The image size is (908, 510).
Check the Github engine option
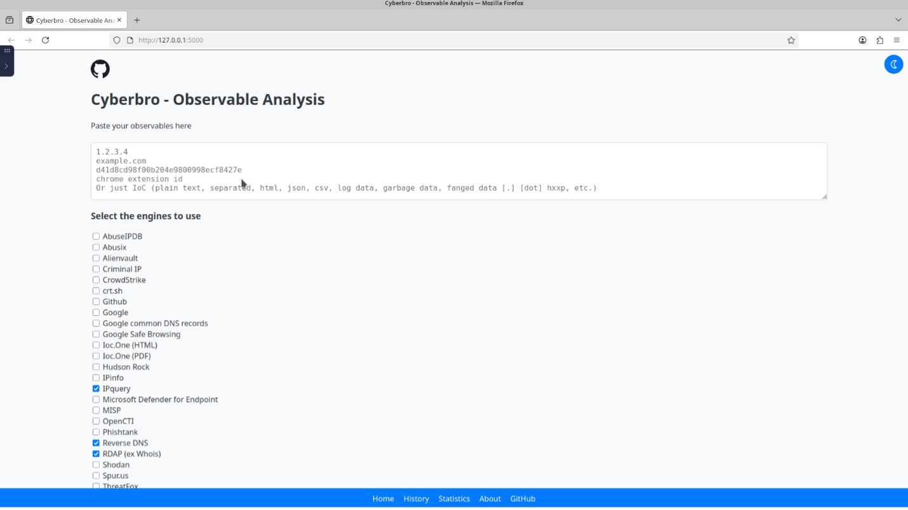(x=96, y=302)
